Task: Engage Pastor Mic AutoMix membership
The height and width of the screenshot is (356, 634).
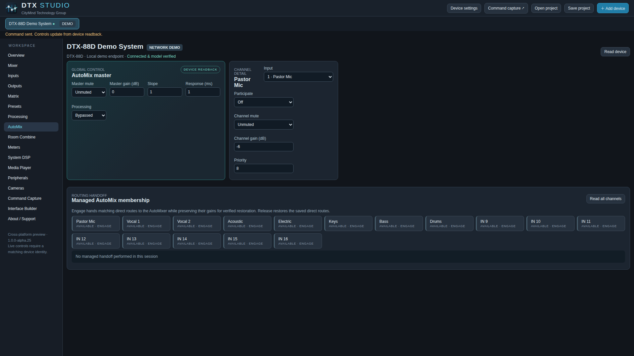Action: click(96, 223)
